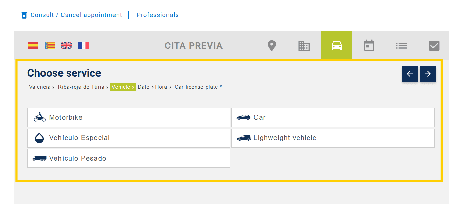Select the Valencian flag language
This screenshot has height=204, width=461.
[50, 45]
